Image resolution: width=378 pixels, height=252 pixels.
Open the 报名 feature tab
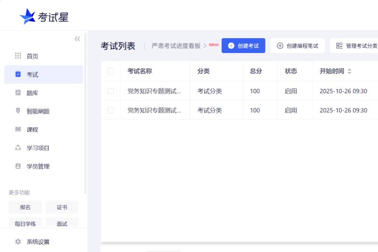tap(25, 207)
